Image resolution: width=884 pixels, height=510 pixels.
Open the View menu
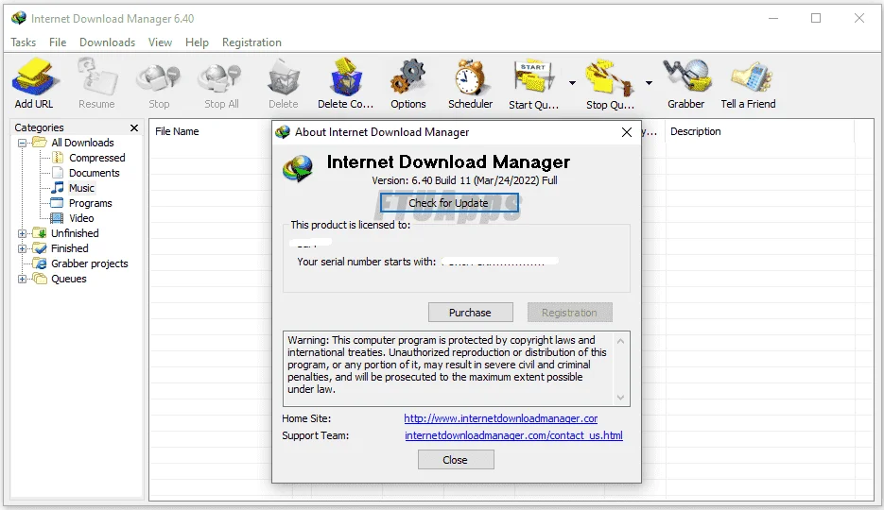(160, 42)
